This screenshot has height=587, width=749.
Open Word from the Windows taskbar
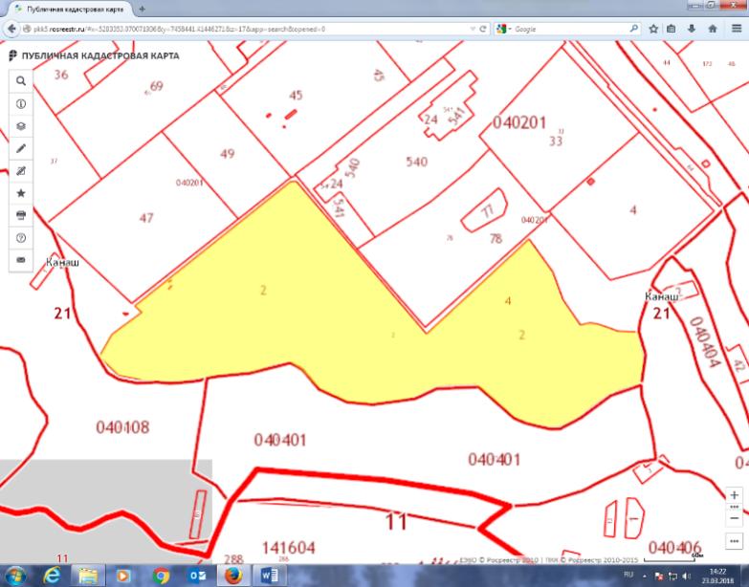click(x=268, y=576)
